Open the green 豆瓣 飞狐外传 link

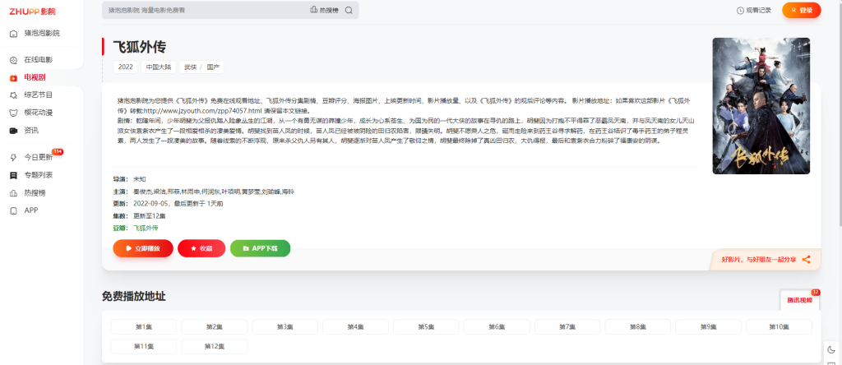pos(146,228)
